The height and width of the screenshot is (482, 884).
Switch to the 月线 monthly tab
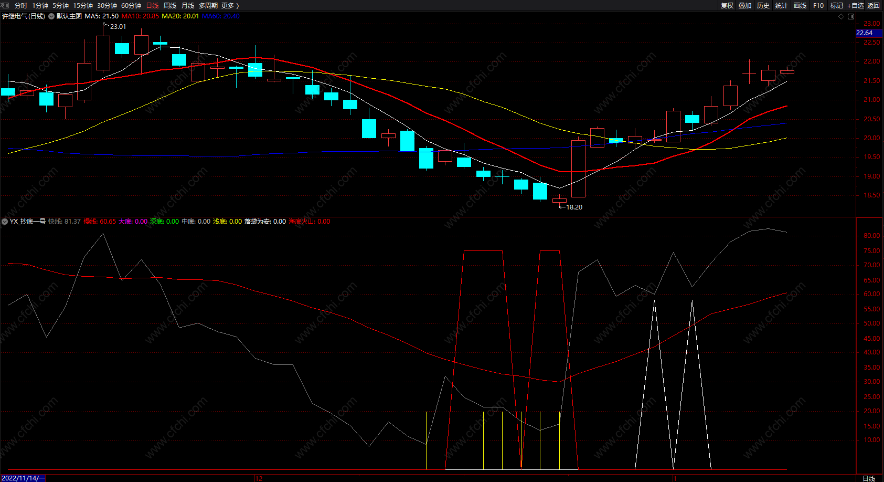[x=188, y=5]
